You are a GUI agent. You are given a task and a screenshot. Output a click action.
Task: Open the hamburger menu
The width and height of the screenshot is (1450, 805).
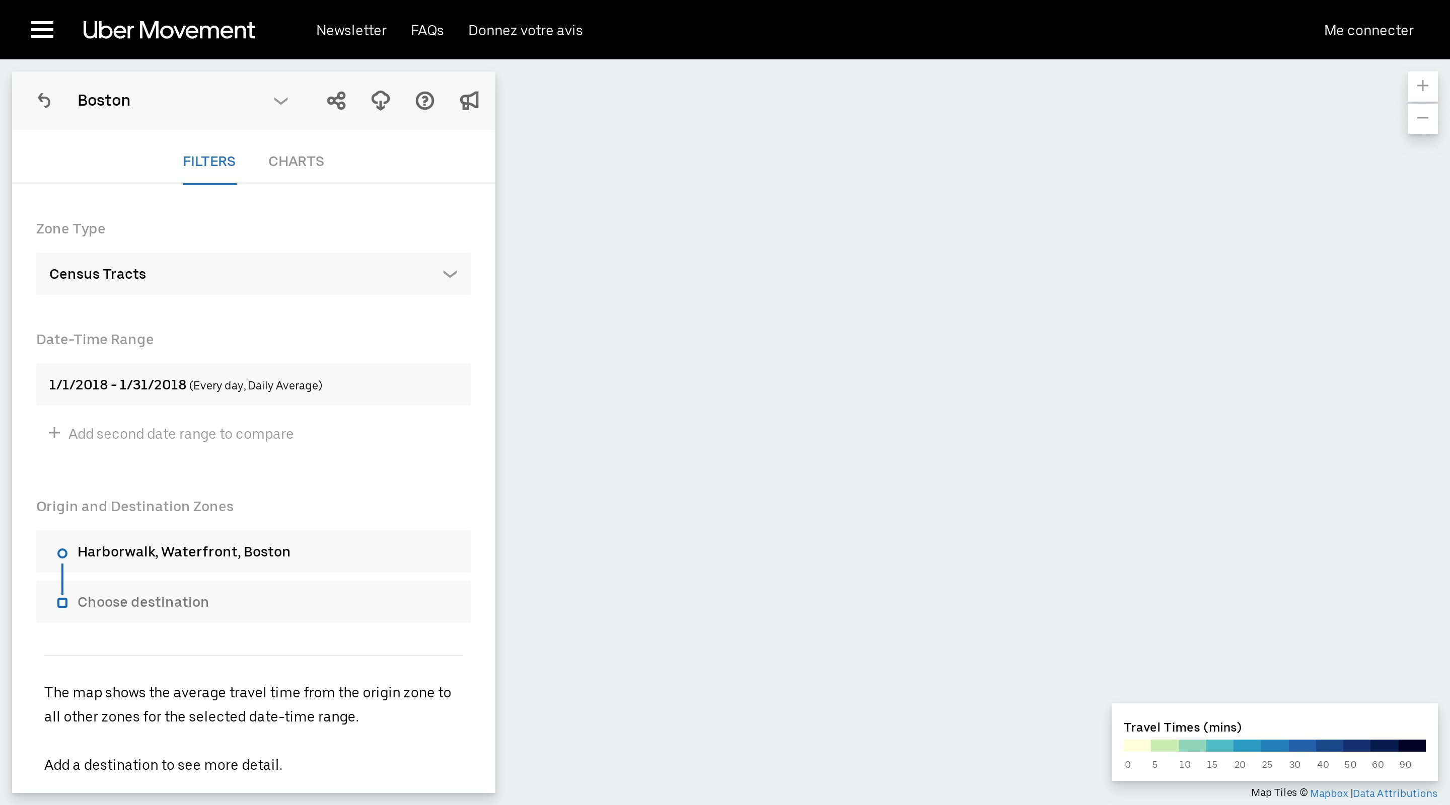coord(42,30)
